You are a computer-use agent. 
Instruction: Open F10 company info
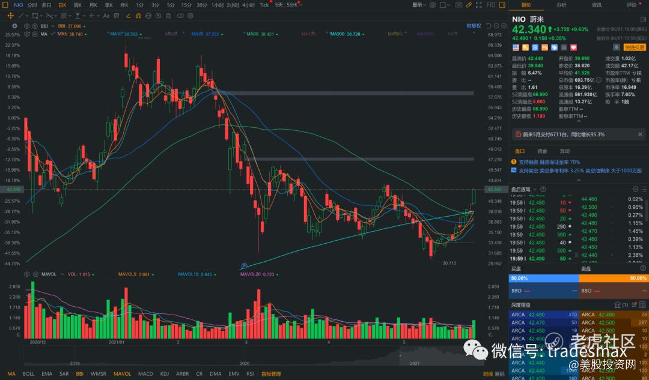491,5
